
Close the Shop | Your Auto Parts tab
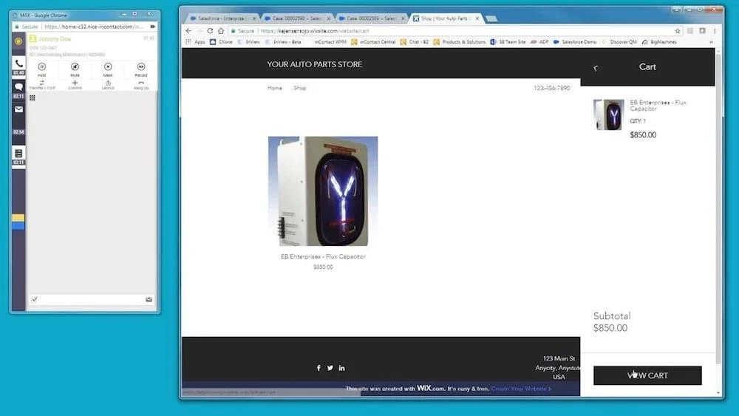(477, 18)
